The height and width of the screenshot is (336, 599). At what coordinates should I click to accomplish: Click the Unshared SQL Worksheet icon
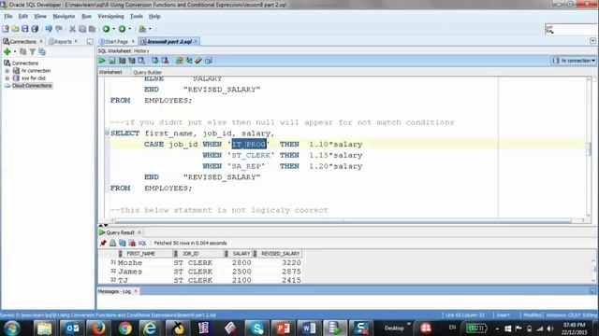tap(179, 61)
